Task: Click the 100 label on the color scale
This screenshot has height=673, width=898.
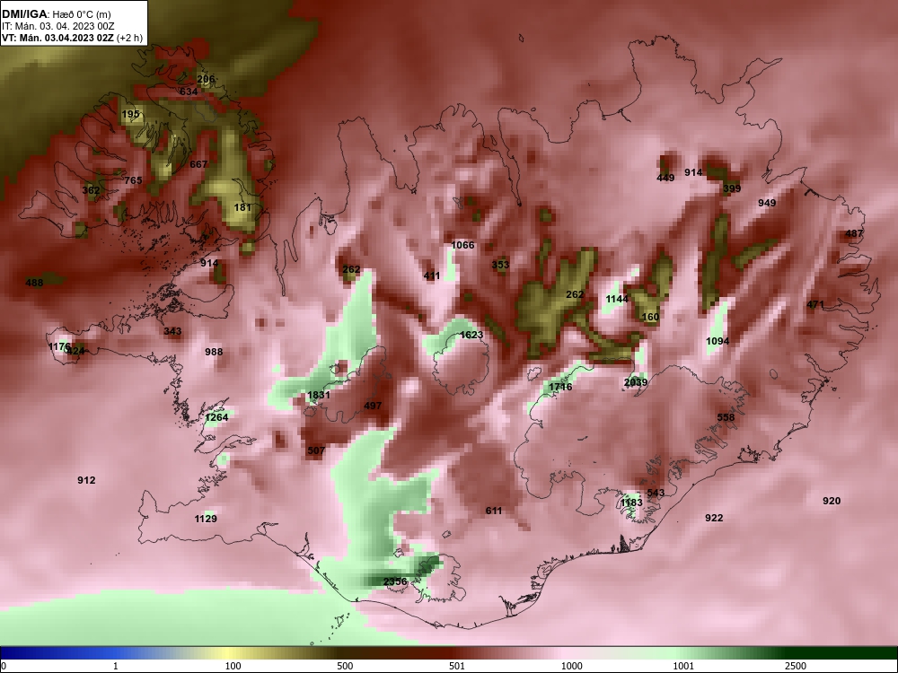Action: point(233,666)
